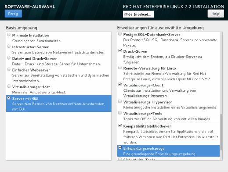This screenshot has height=172, width=228.
Task: Click the Einfacher Webserver label
Action: click(31, 70)
